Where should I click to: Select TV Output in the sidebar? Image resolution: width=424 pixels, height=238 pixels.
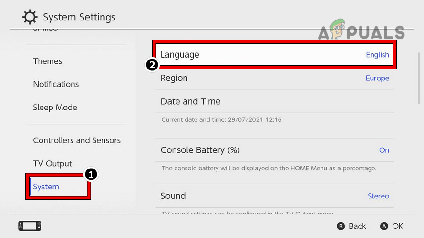click(x=52, y=164)
